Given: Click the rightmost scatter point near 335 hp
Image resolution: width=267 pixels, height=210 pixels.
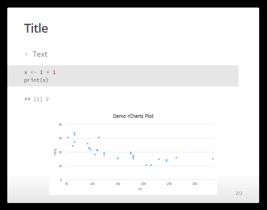Looking at the screenshot, I should point(213,159).
